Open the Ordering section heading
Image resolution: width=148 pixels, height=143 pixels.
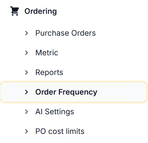pyautogui.click(x=40, y=11)
